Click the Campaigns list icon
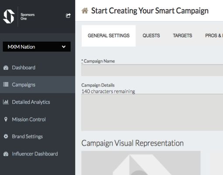 click(x=6, y=84)
